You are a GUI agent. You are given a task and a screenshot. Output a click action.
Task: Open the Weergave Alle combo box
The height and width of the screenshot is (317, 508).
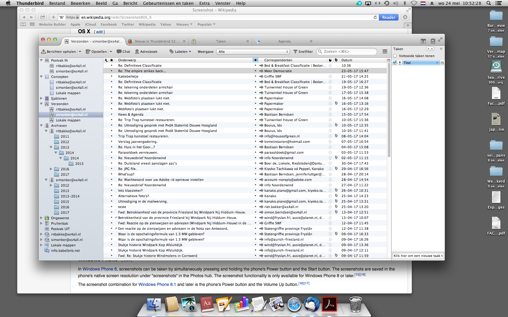coord(253,52)
